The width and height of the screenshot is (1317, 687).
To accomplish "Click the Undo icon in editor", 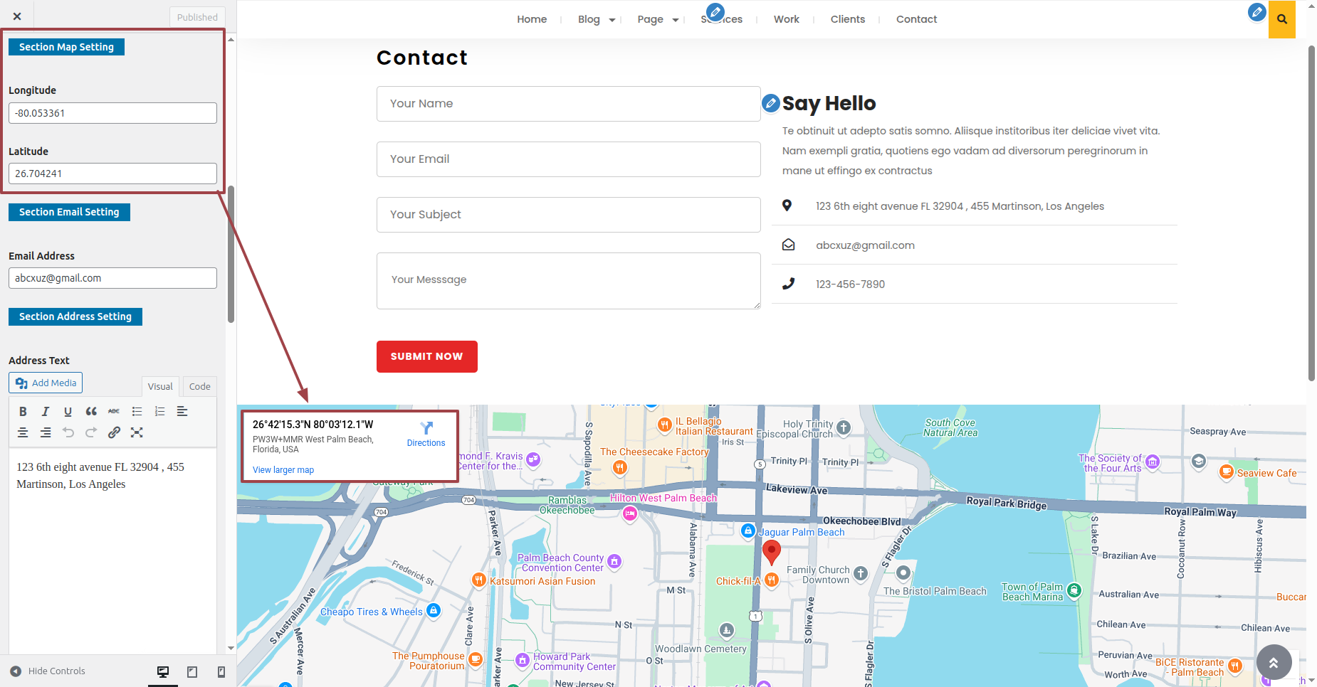I will coord(68,432).
